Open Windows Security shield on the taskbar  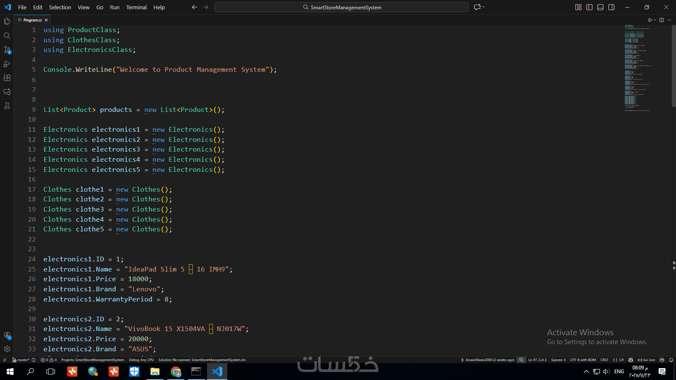tap(134, 372)
